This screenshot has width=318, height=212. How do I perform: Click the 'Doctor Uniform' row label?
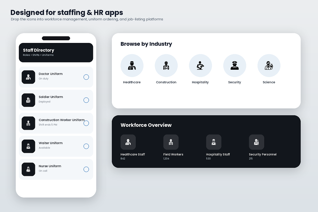51,74
